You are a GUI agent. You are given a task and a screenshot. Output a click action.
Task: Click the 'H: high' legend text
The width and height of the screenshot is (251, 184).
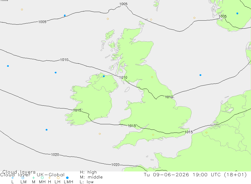point(88,172)
